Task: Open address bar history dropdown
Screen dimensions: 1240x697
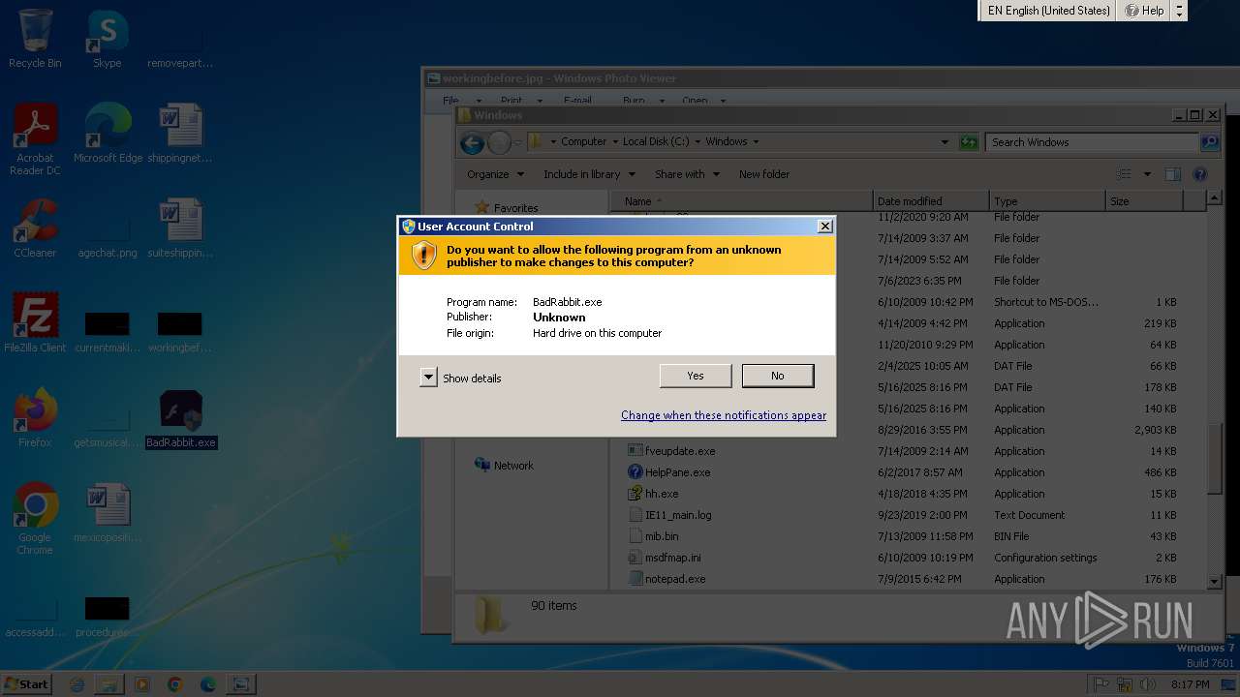Action: 945,142
